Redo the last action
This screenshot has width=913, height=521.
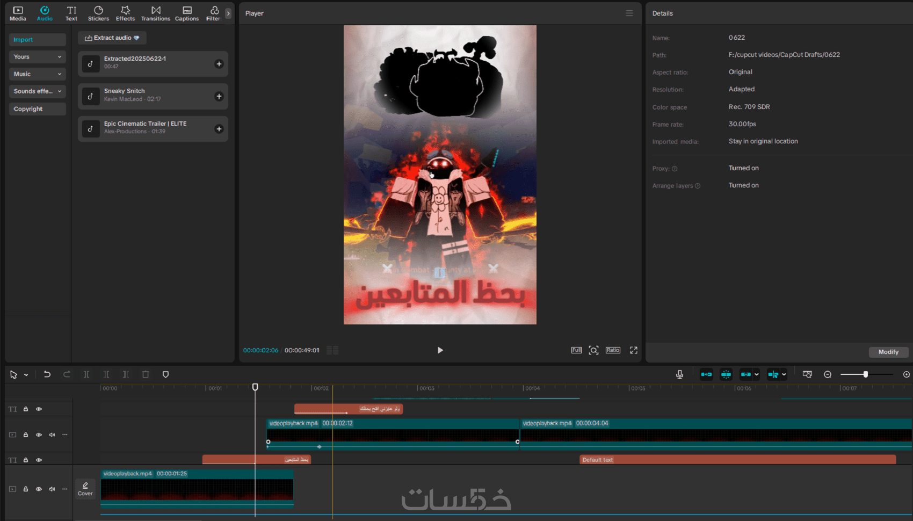(67, 374)
